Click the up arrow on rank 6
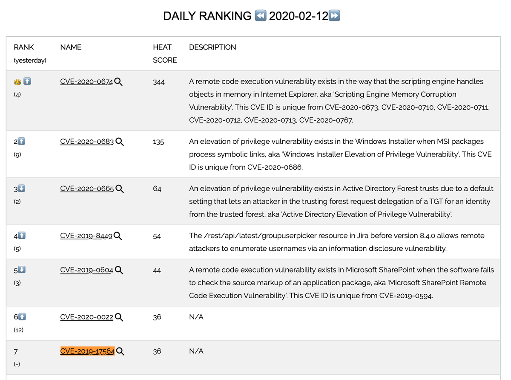Viewport: 511px width, 380px height. click(22, 317)
